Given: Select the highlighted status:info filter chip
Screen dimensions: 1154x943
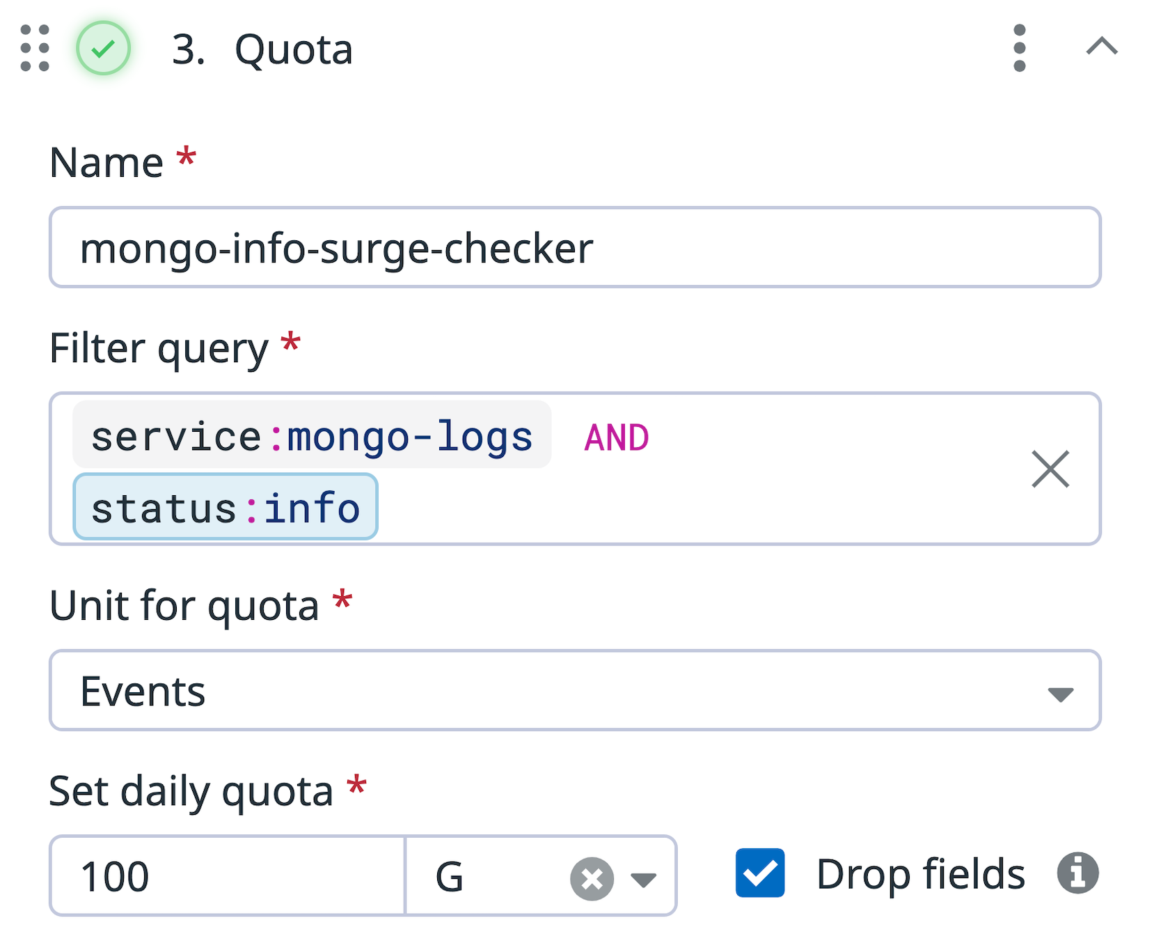Looking at the screenshot, I should (x=225, y=507).
